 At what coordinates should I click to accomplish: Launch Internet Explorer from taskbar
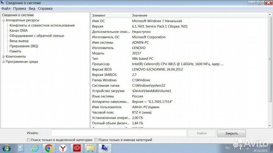(x=35, y=148)
